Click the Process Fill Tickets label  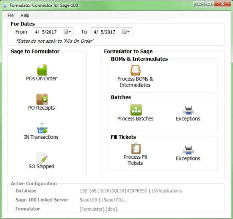tap(135, 160)
